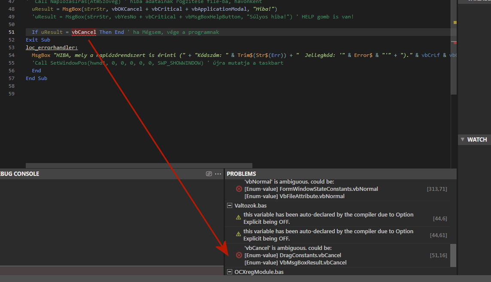Select the loc_errorhandler label in code
The width and height of the screenshot is (491, 282).
[x=51, y=47]
